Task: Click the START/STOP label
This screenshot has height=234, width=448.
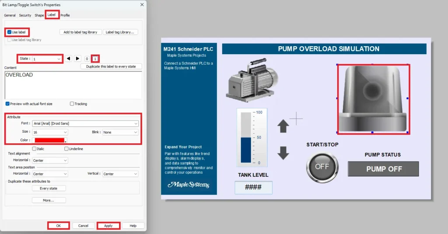Action: (x=322, y=145)
